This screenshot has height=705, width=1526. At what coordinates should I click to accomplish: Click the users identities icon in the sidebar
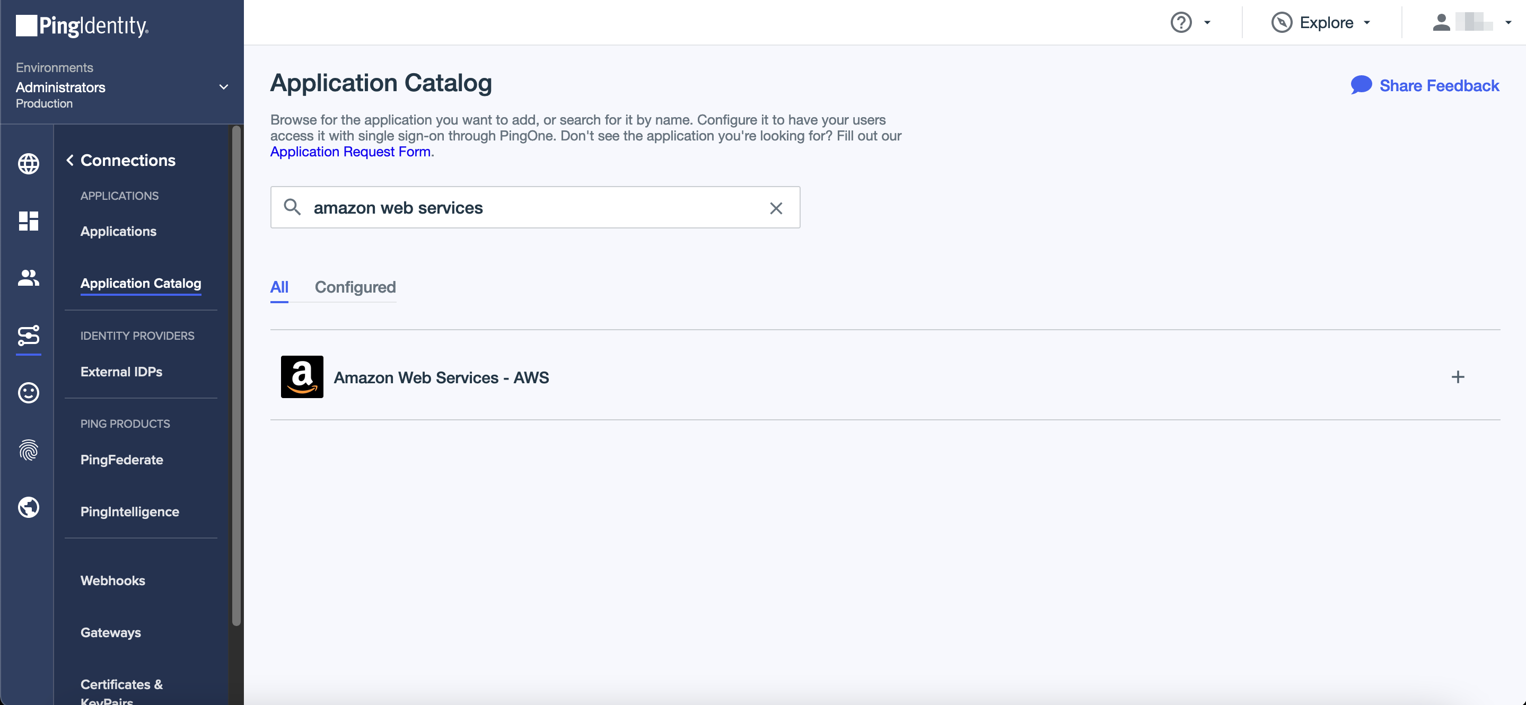tap(29, 278)
